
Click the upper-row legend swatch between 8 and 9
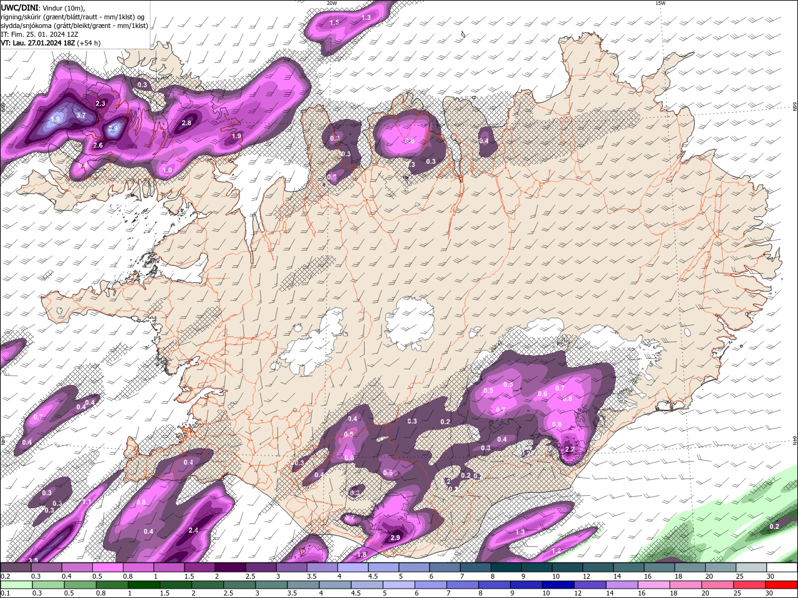506,567
